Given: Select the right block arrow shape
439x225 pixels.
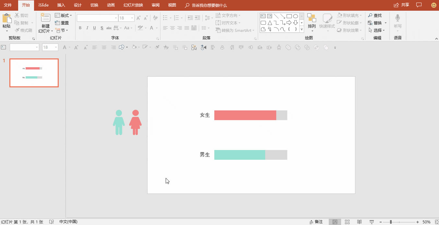Looking at the screenshot, I should [x=289, y=22].
